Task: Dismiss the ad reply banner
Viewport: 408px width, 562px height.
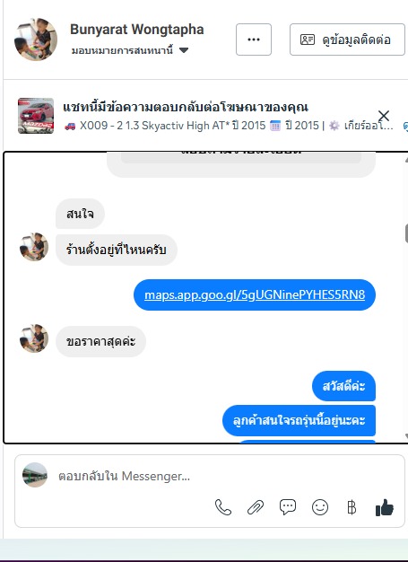Action: tap(384, 116)
